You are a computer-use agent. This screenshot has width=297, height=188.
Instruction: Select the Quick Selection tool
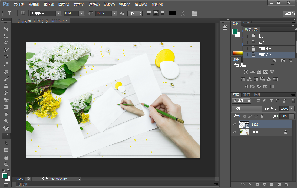(6, 50)
